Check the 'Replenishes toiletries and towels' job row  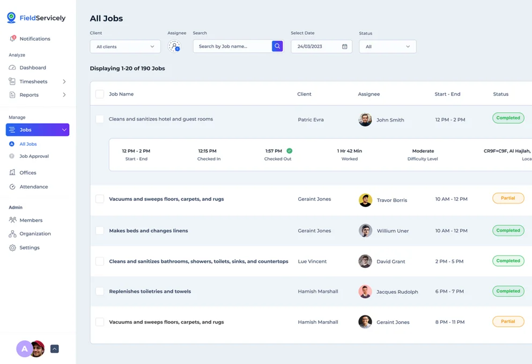point(100,291)
